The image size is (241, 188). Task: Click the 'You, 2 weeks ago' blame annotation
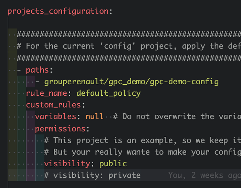coord(205,175)
